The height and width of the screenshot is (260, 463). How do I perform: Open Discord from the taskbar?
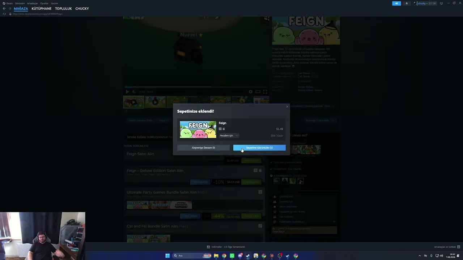pyautogui.click(x=240, y=256)
